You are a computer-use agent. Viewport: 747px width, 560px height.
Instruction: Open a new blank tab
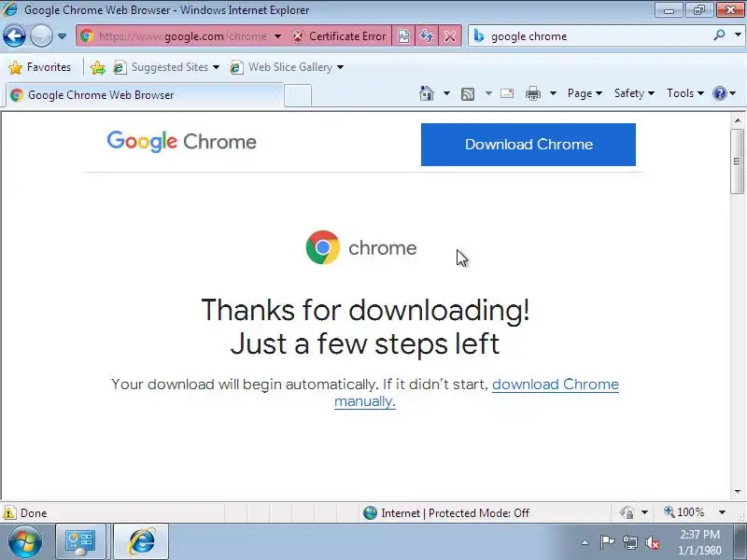(x=298, y=95)
